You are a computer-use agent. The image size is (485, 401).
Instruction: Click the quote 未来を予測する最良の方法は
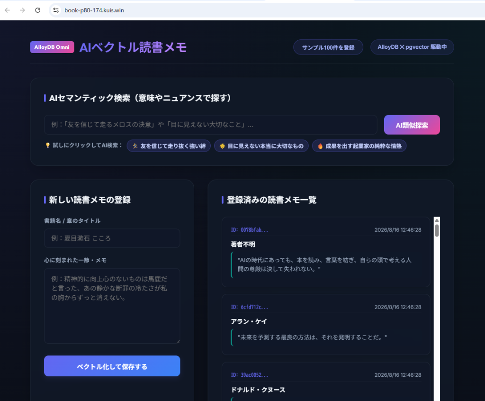312,337
